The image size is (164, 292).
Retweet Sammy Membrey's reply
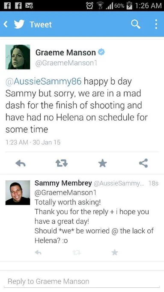click(x=77, y=252)
